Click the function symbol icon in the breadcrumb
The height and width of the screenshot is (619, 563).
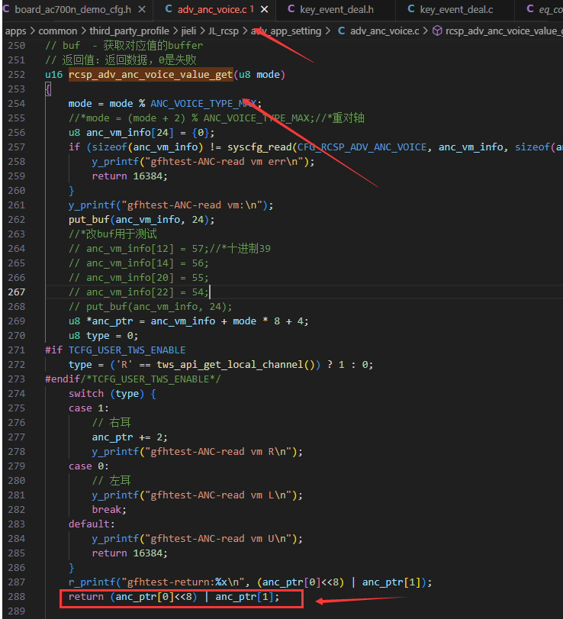437,31
